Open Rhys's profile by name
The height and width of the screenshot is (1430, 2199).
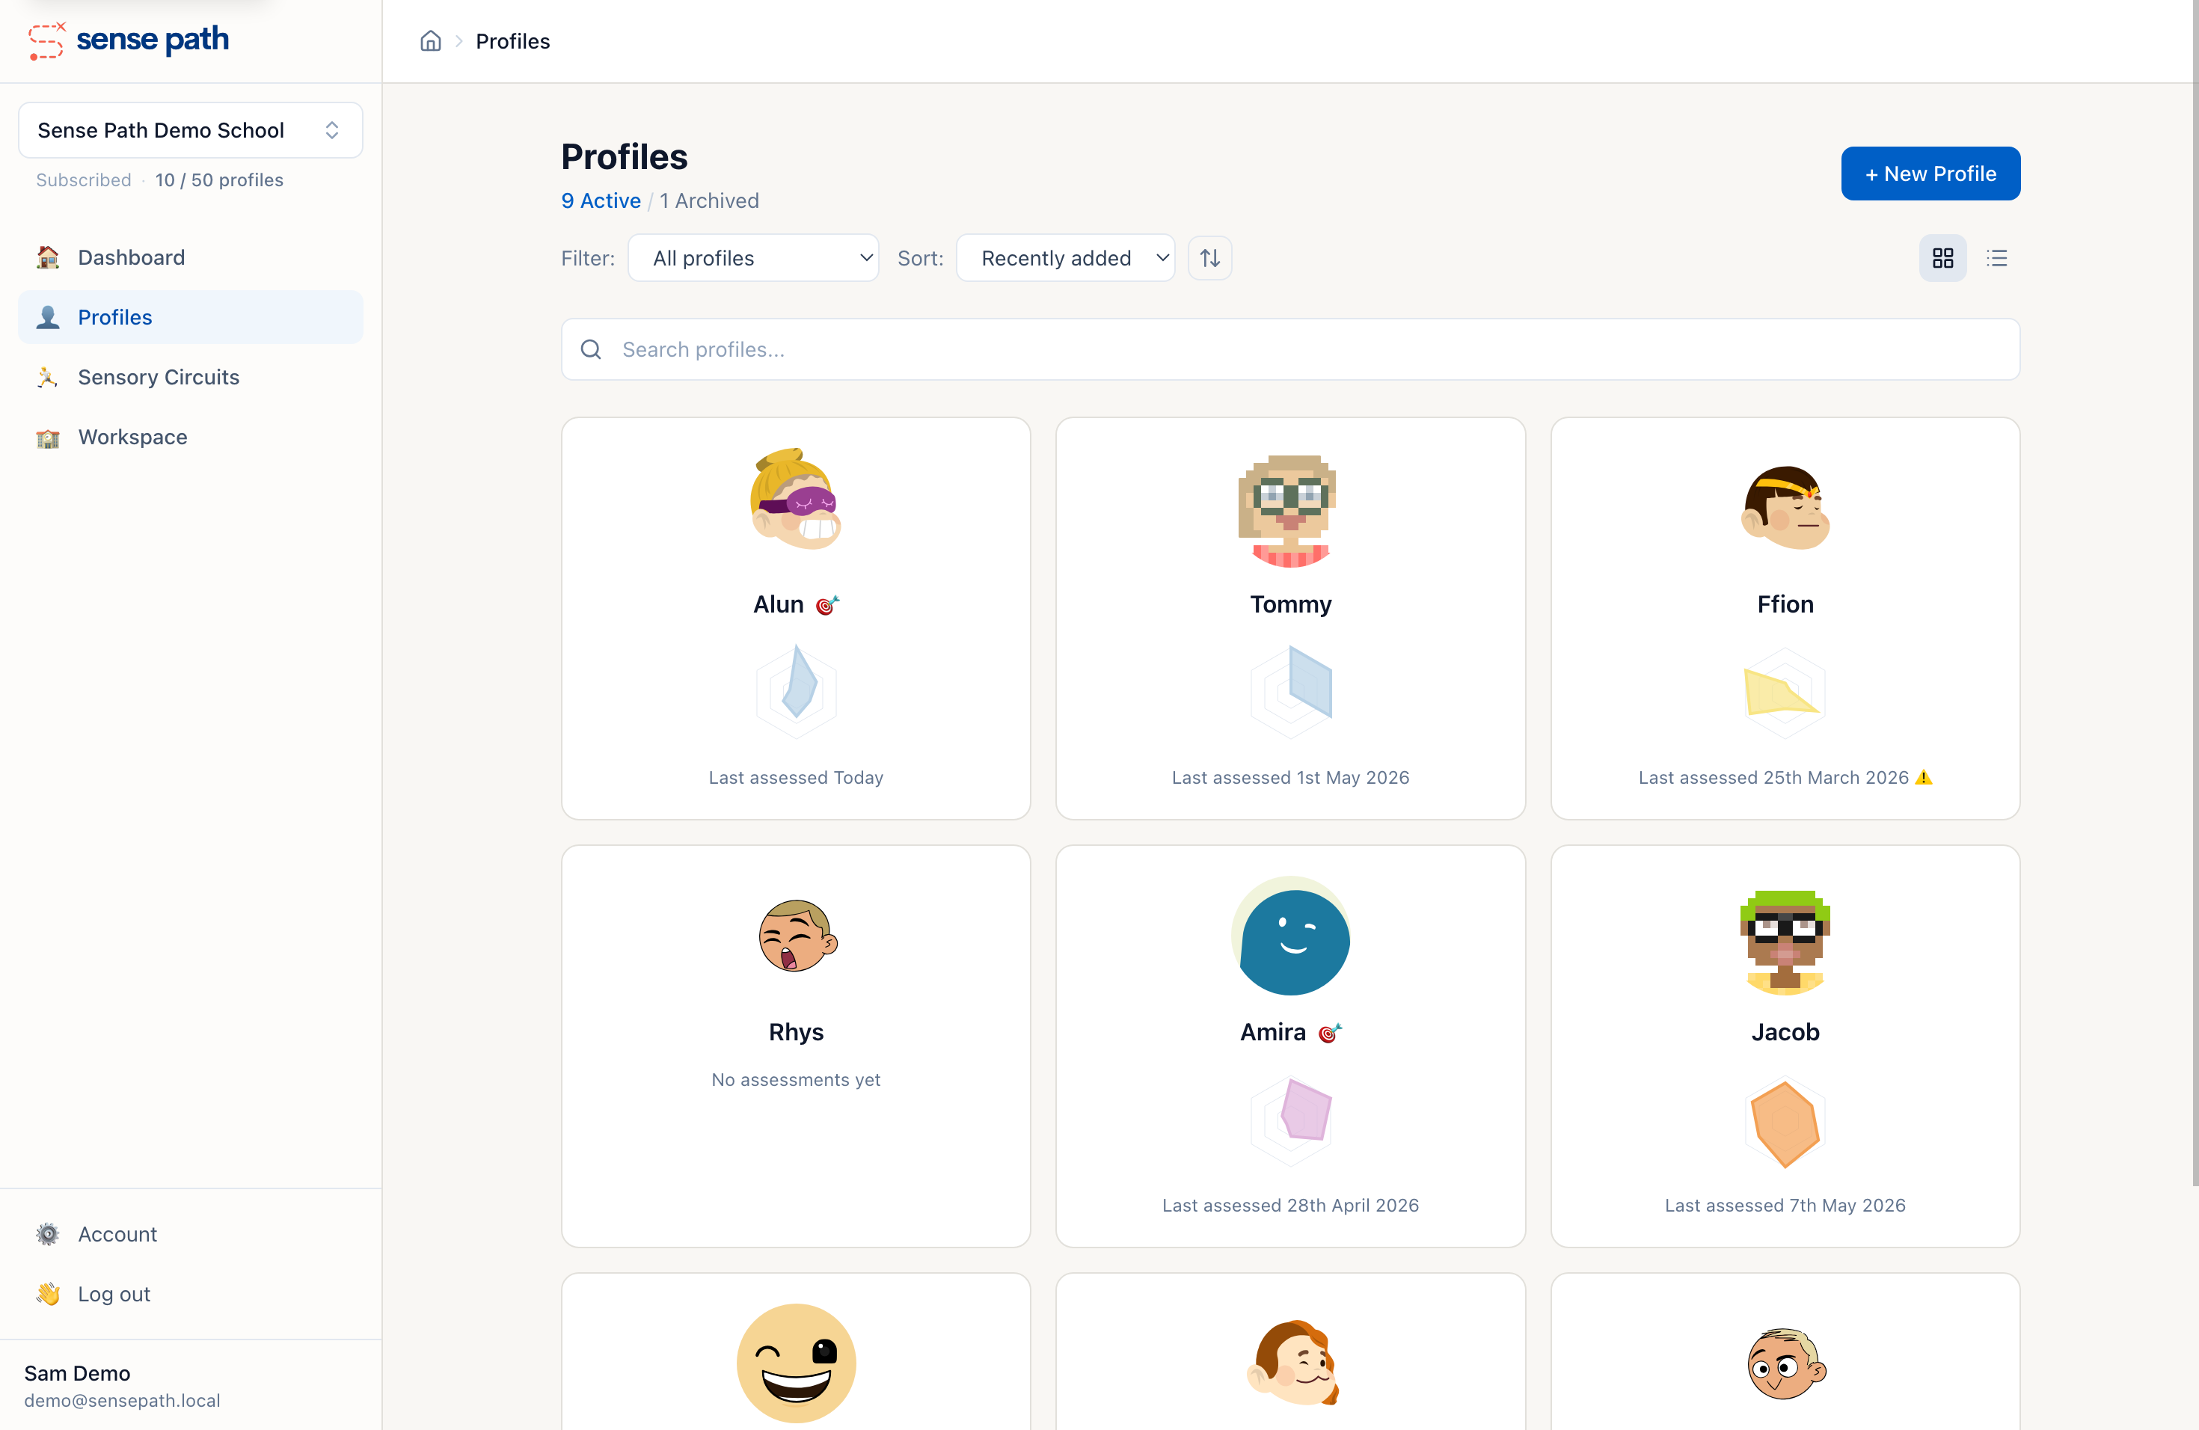tap(796, 1032)
